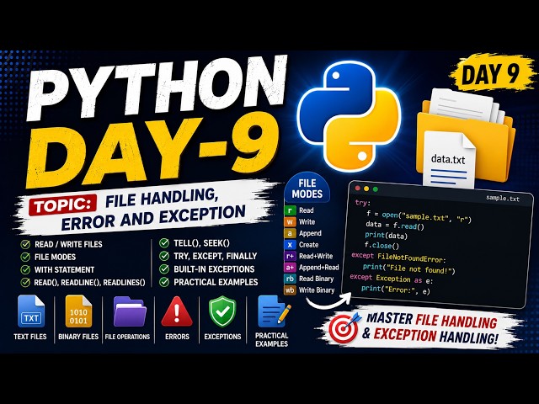This screenshot has height=404, width=539.
Task: Click the yellow folder with data.txt
Action: coord(466,136)
